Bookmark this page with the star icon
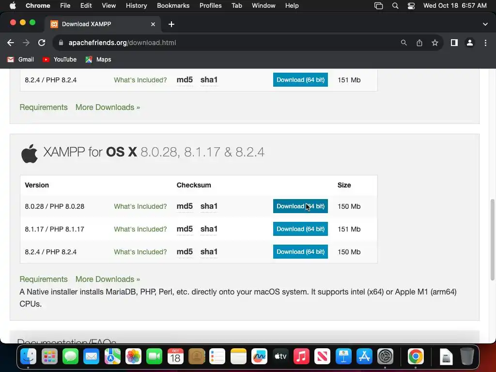 (435, 43)
